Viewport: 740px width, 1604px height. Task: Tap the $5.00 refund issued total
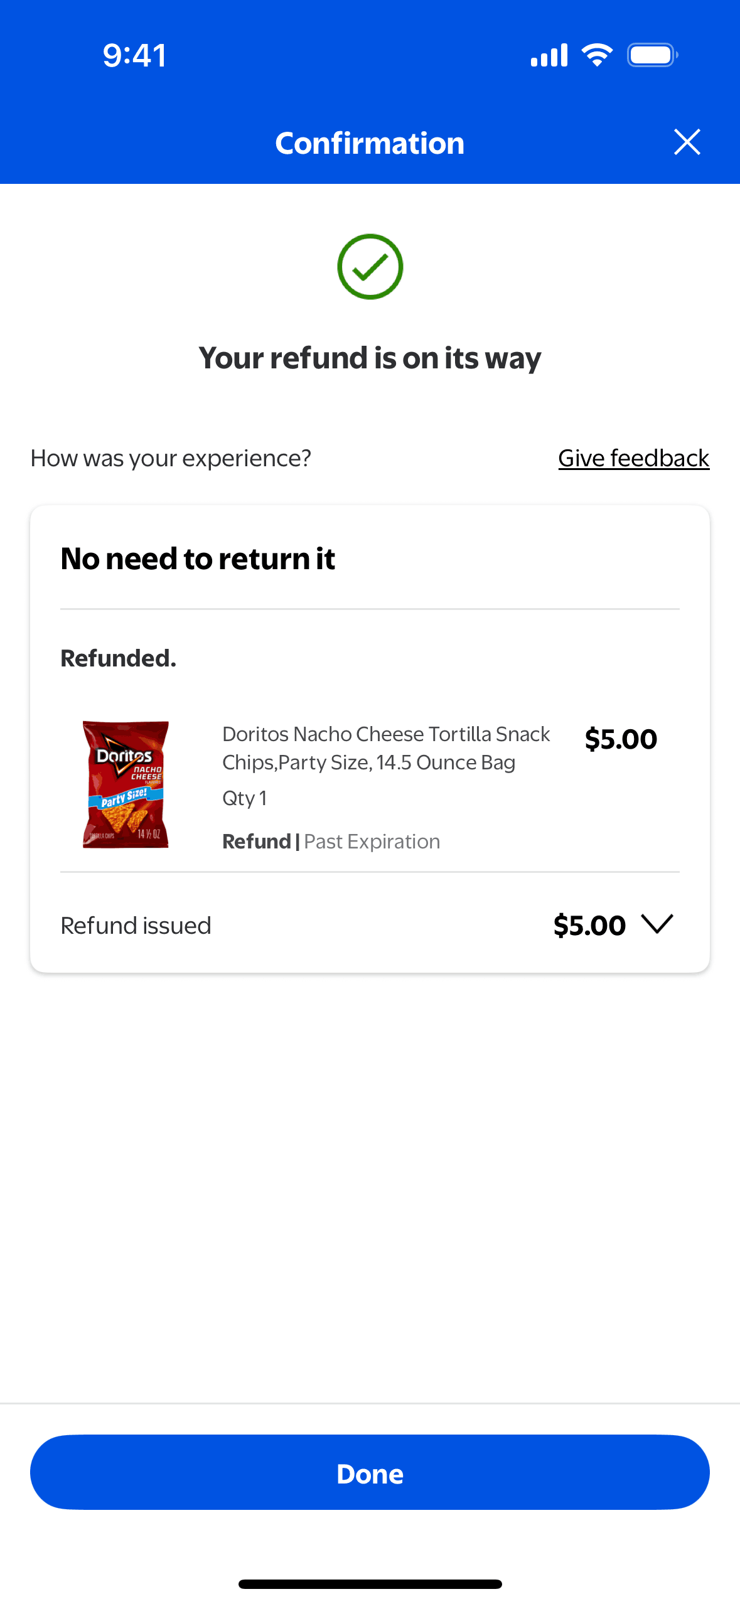pyautogui.click(x=589, y=926)
